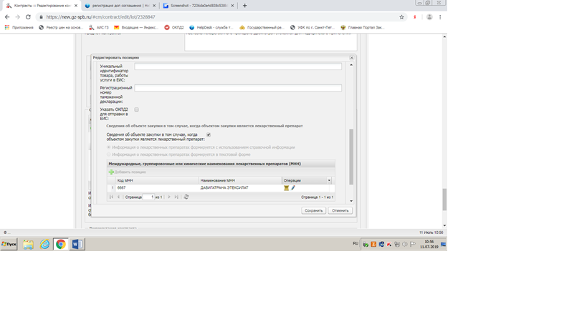Switch to the регистрация доп соглашения tab
This screenshot has height=329, width=587.
coord(120,6)
